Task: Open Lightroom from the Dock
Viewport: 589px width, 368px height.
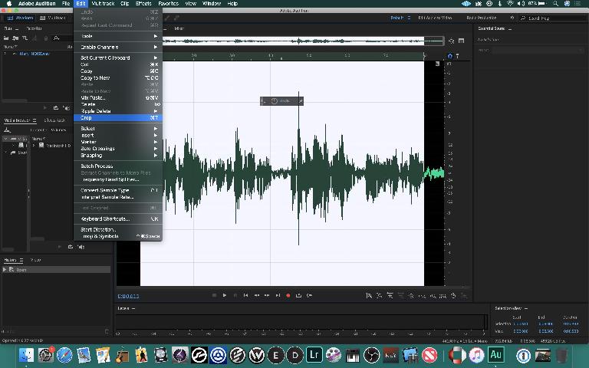Action: point(314,354)
